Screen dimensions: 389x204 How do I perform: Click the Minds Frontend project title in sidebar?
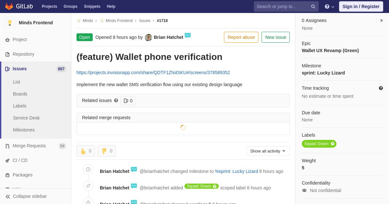36,23
